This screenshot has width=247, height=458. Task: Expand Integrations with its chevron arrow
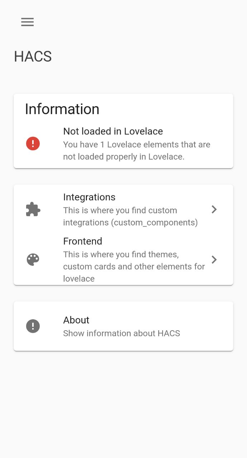pyautogui.click(x=214, y=209)
